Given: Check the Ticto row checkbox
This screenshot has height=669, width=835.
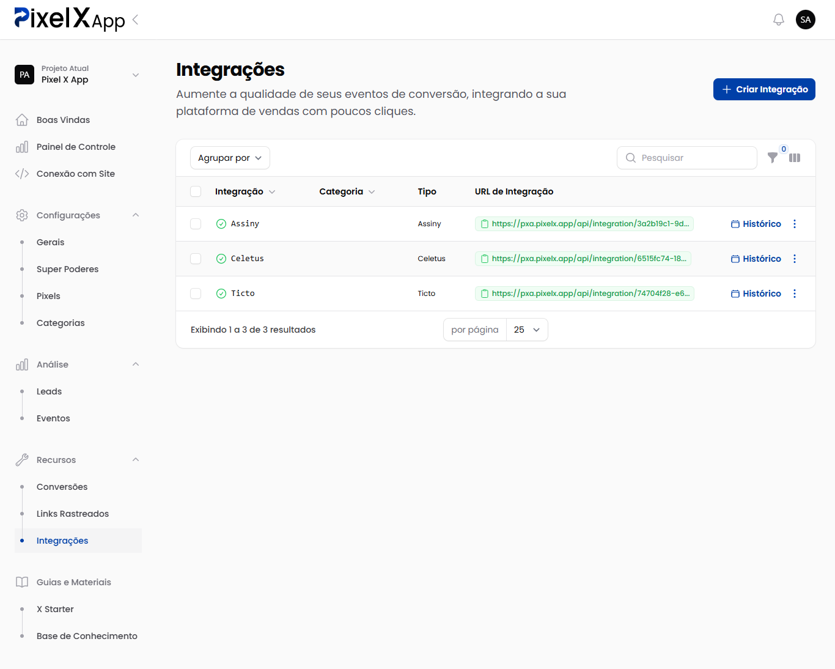Looking at the screenshot, I should 196,294.
